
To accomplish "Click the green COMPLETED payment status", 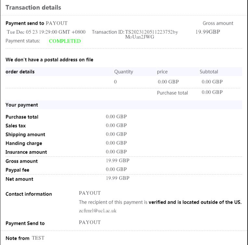I will (x=65, y=41).
